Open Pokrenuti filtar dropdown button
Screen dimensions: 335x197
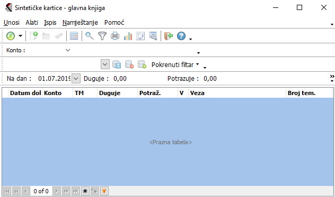(x=175, y=64)
